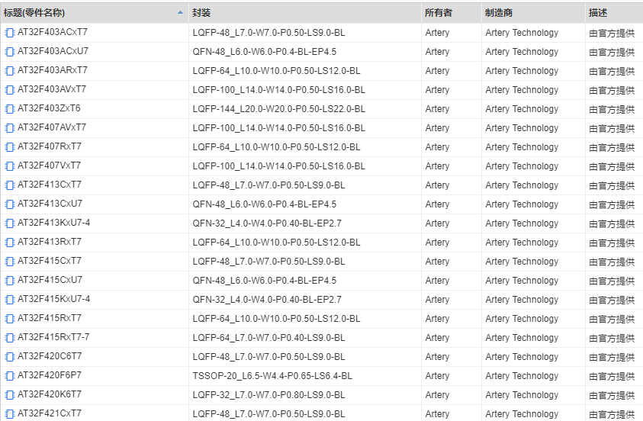Screen dimensions: 643x421
Task: Click the icon left of AT32F413CxU7
Action: [x=10, y=204]
